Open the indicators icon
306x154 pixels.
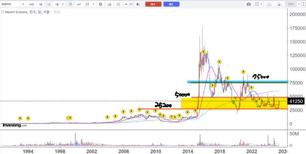point(88,4)
